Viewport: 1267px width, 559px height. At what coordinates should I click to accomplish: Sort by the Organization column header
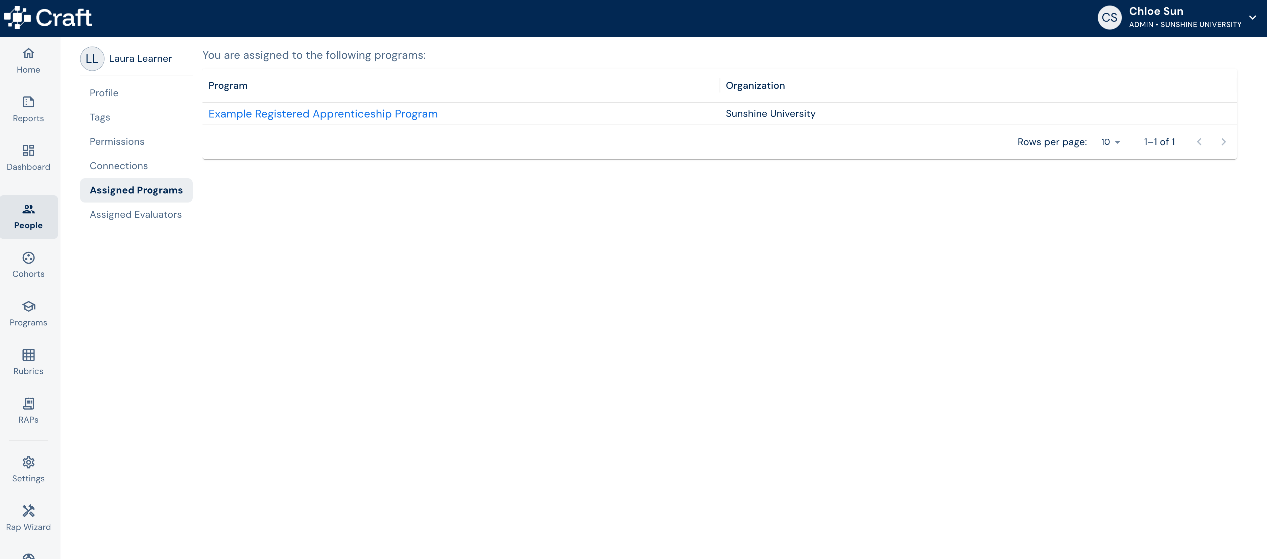(755, 85)
